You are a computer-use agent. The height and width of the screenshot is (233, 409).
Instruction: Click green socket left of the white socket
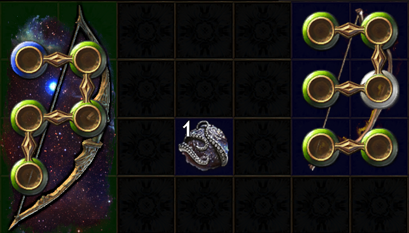(321, 89)
